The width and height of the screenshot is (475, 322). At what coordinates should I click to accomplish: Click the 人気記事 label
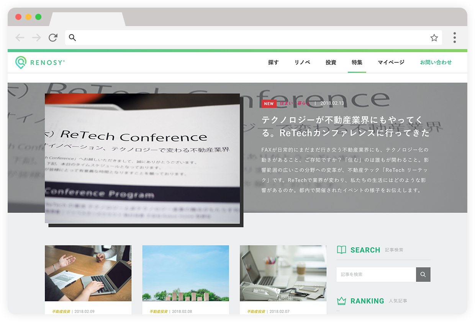(398, 301)
